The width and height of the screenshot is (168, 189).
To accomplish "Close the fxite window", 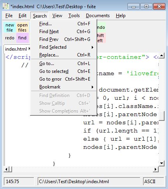I will tap(159, 7).
